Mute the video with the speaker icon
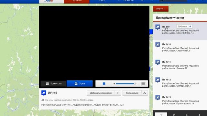Screen dimensions: 207x116 click(114, 84)
